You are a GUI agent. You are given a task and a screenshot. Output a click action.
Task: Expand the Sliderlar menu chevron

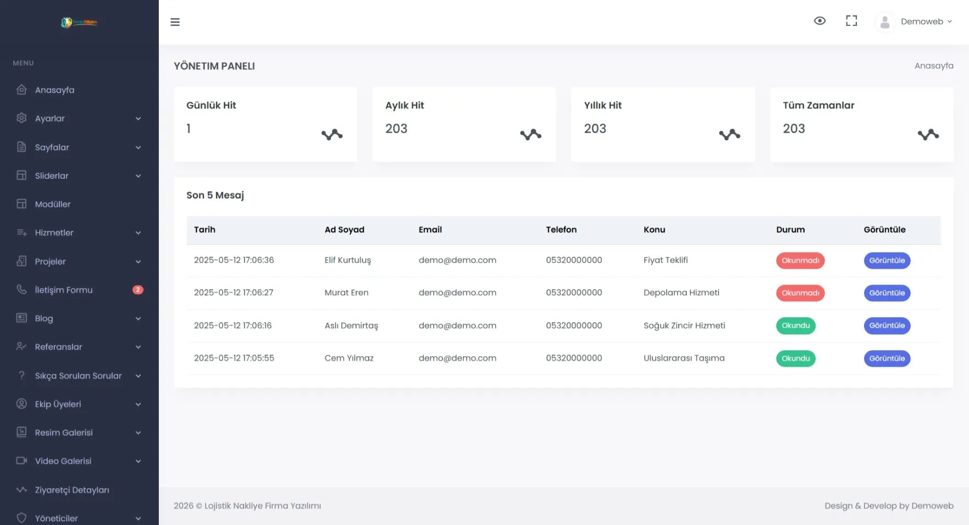coord(139,176)
